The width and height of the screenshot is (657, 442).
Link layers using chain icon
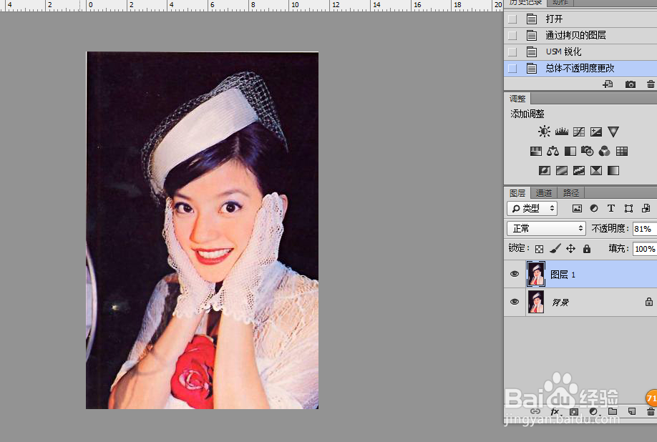pyautogui.click(x=535, y=411)
